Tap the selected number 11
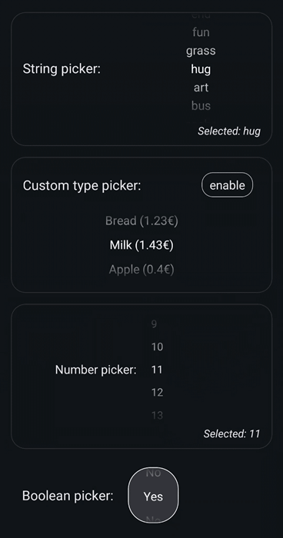Image resolution: width=283 pixels, height=538 pixels. 157,370
